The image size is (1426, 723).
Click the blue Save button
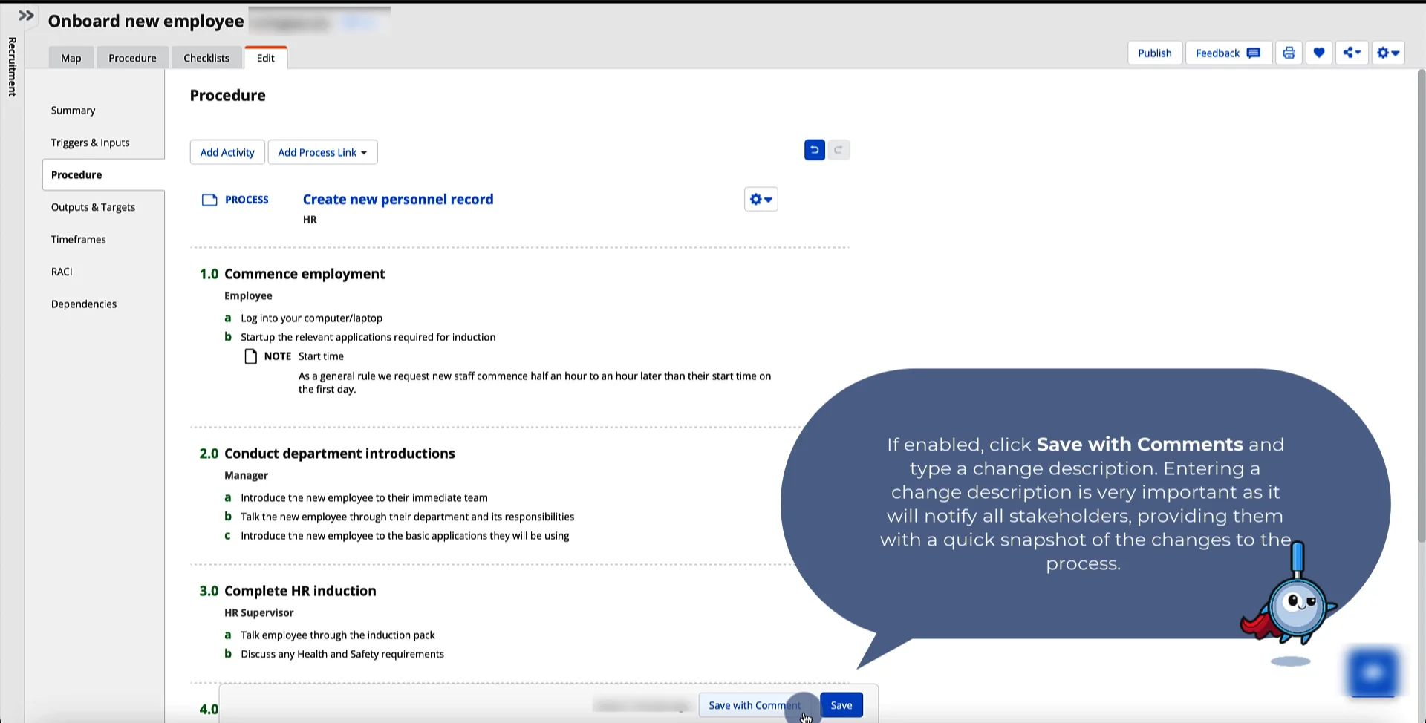841,705
